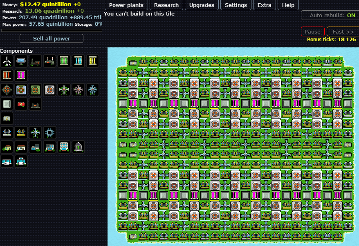The image size is (359, 246).
Task: Click Sell all power button
Action: pyautogui.click(x=52, y=38)
